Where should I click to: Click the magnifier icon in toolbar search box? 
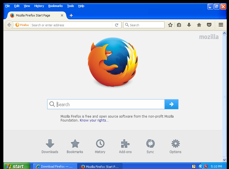tap(127, 25)
